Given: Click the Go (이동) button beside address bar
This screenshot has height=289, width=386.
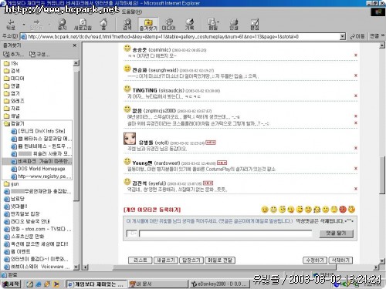Looking at the screenshot, I should point(357,36).
